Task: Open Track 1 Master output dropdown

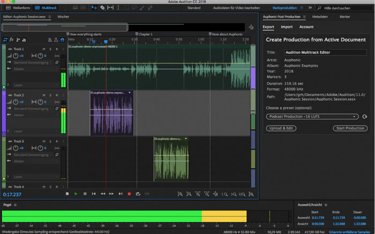Action: point(36,69)
